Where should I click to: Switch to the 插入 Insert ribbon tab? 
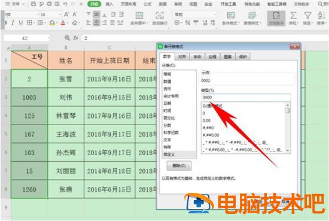pyautogui.click(x=109, y=4)
